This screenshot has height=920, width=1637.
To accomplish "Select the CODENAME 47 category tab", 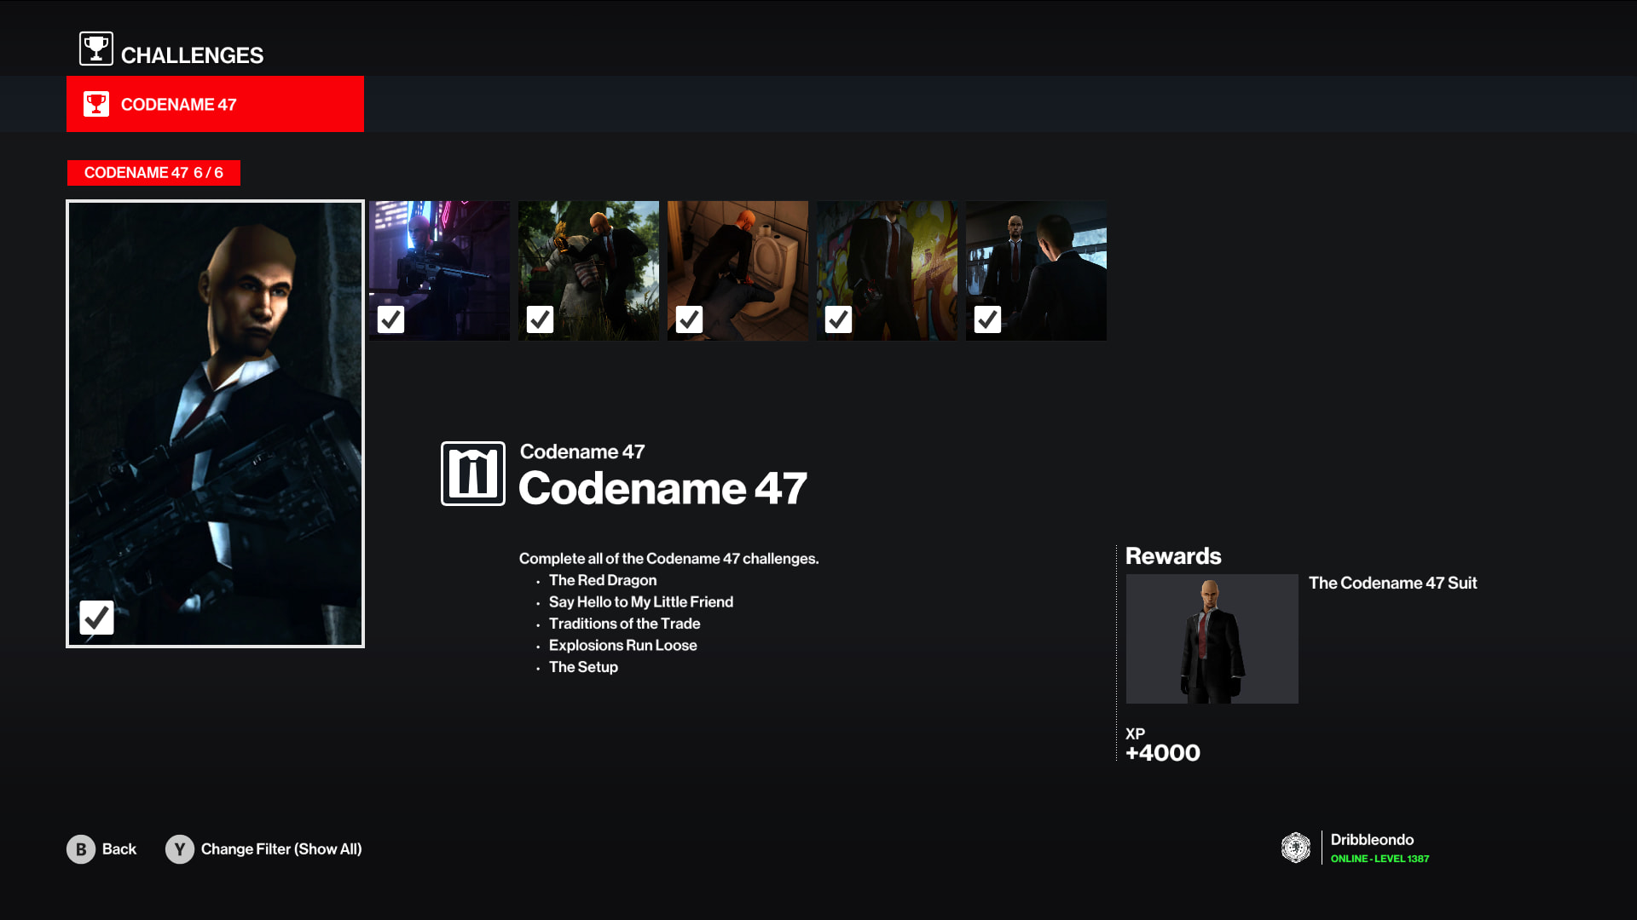I will coord(215,104).
